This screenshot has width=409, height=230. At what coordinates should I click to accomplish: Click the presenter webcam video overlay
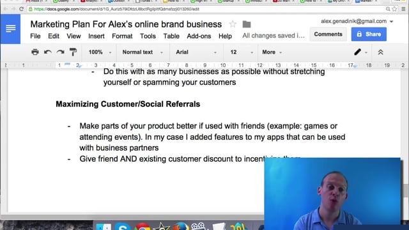332,194
